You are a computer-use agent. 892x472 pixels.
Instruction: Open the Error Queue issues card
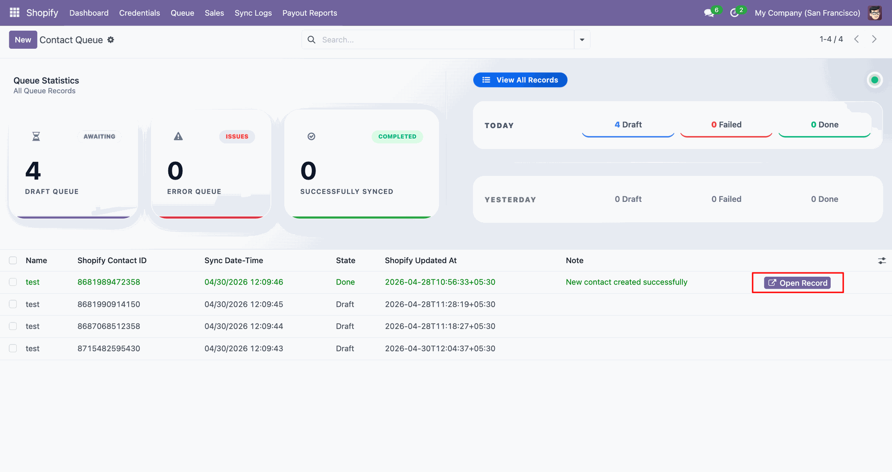click(211, 163)
